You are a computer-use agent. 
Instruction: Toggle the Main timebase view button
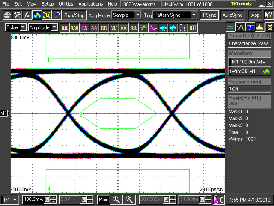(x=104, y=200)
